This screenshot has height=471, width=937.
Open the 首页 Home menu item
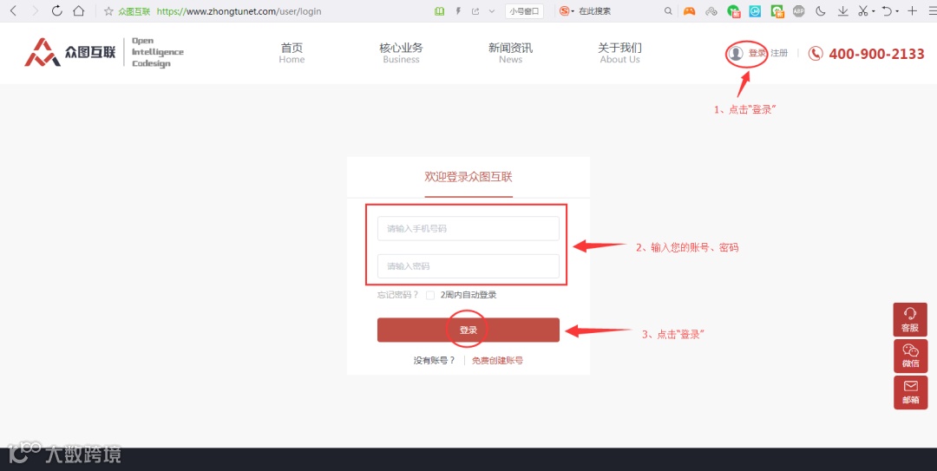292,53
